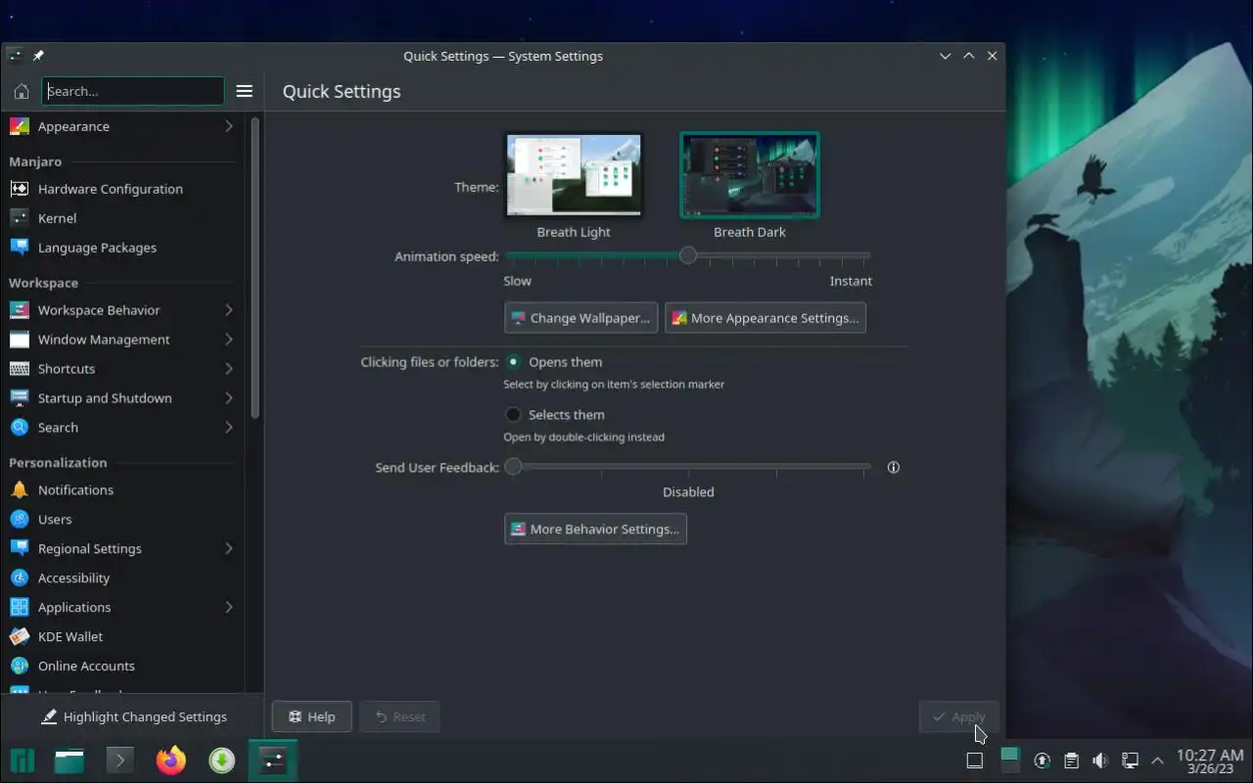Screen dimensions: 1253x783
Task: Open the clipboard icon in the system tray
Action: 1072,760
